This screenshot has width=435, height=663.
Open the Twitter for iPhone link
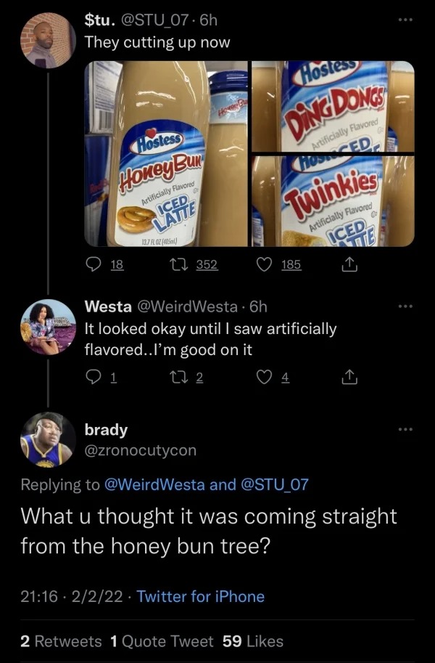tap(201, 597)
